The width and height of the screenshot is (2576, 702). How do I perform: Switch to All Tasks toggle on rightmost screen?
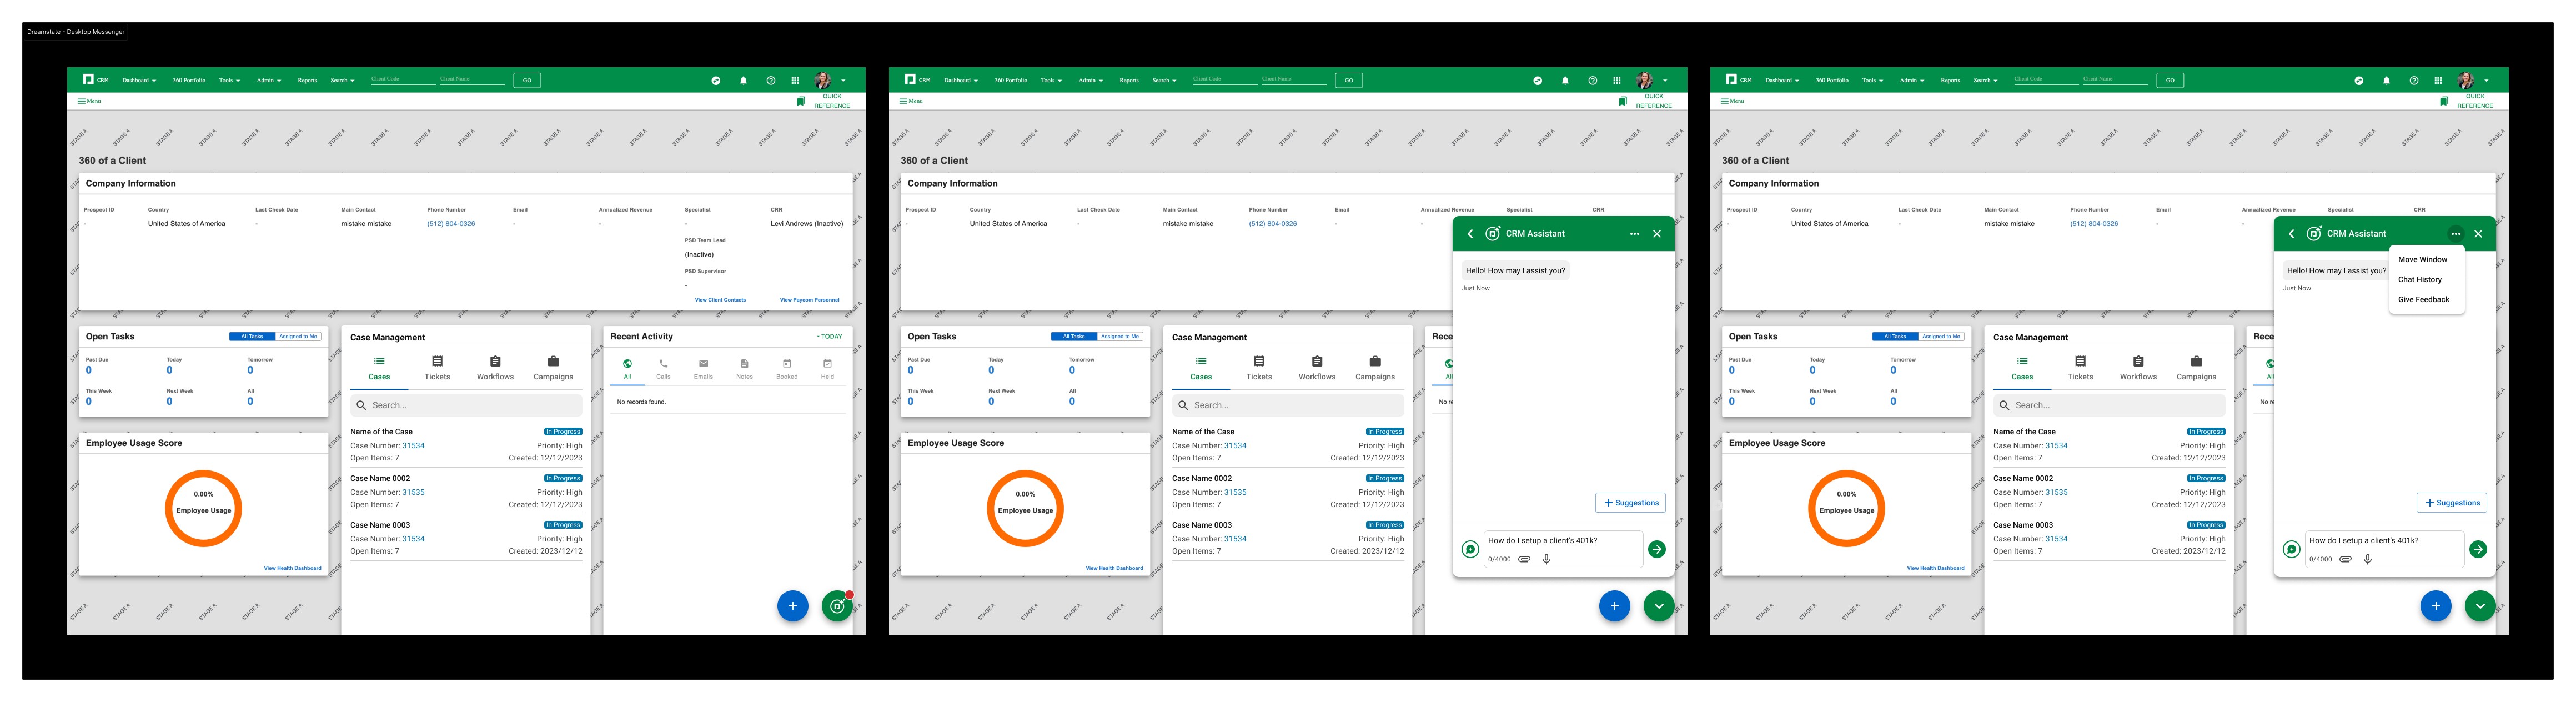(1894, 337)
